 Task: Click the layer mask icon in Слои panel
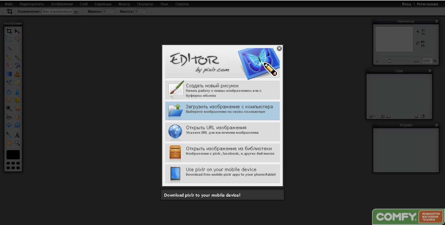(382, 116)
